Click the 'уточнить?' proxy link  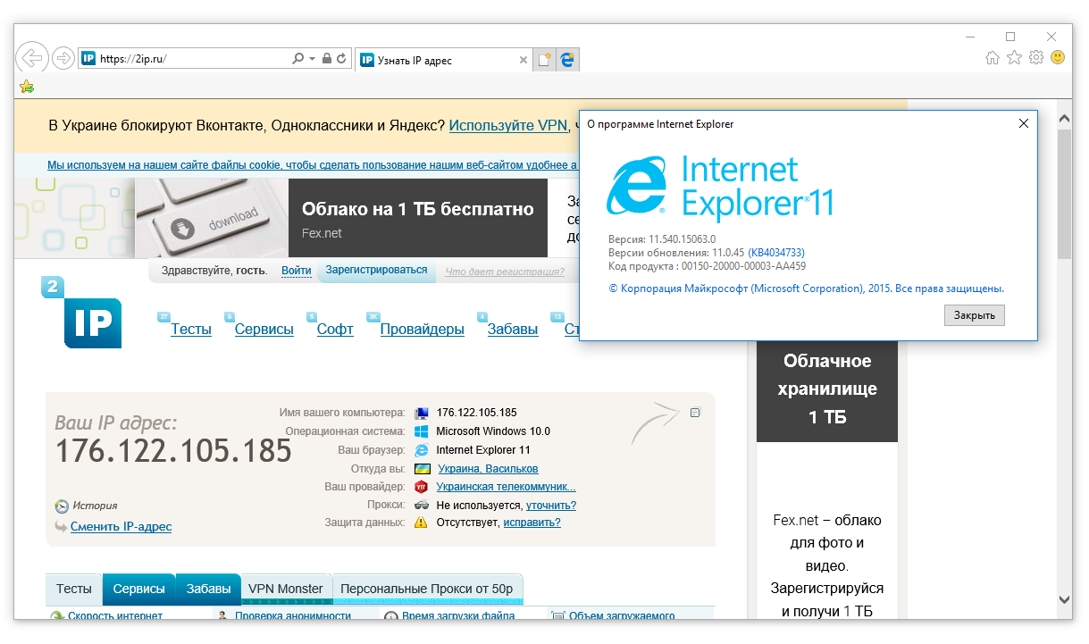pyautogui.click(x=551, y=506)
